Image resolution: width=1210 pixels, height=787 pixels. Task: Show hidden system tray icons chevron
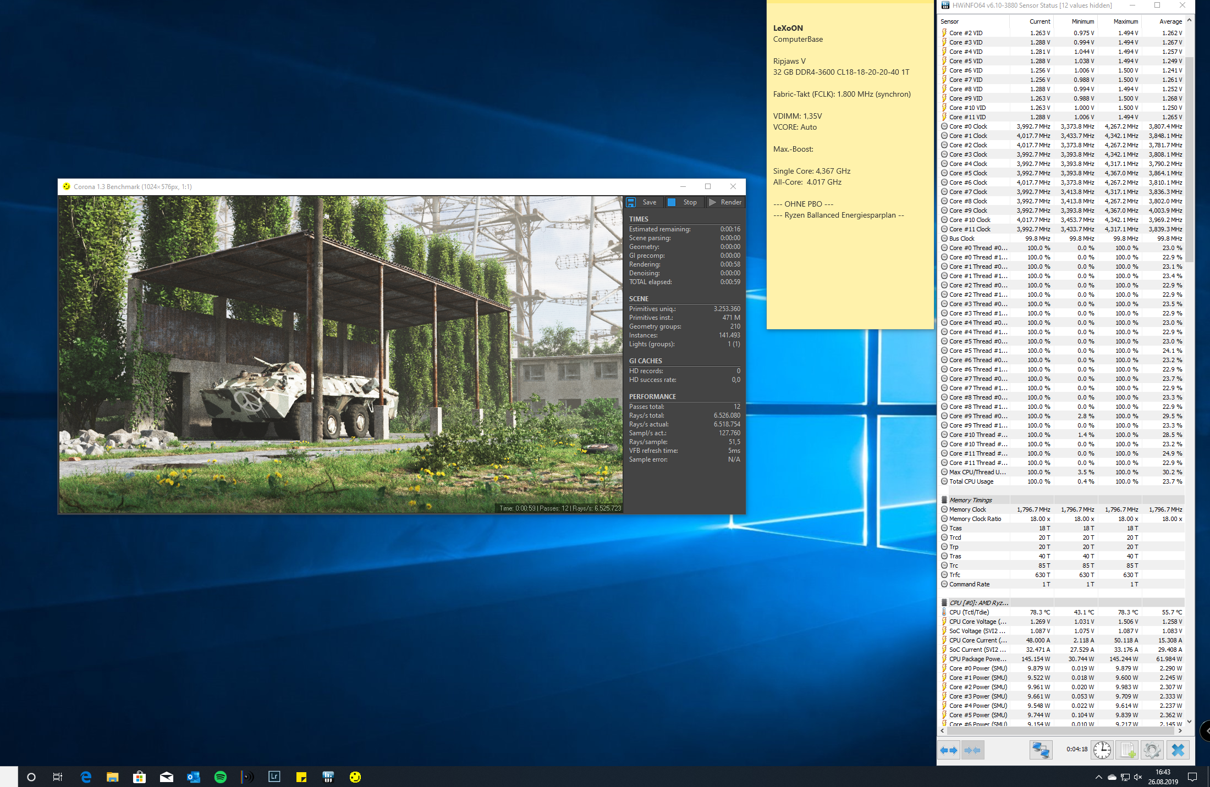1098,777
